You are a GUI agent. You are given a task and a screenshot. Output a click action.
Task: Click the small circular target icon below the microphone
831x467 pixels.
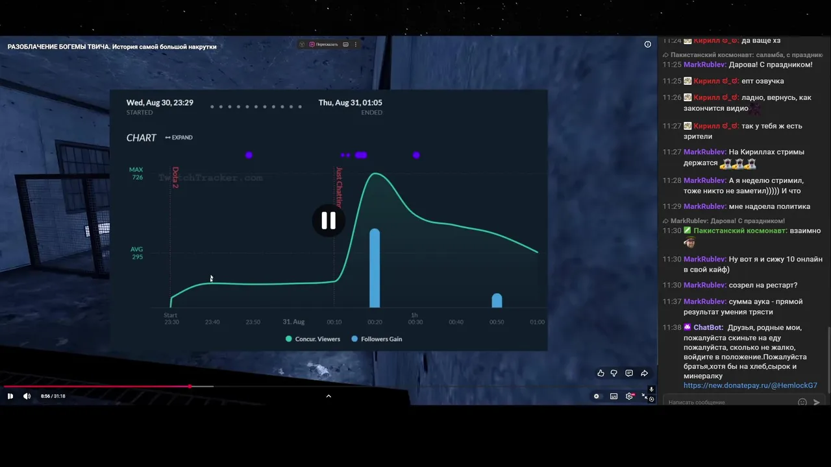pyautogui.click(x=651, y=399)
